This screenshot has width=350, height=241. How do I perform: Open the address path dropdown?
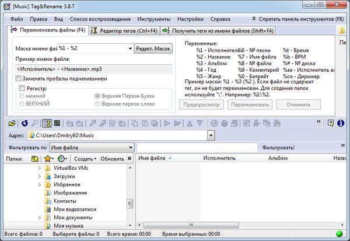point(209,135)
